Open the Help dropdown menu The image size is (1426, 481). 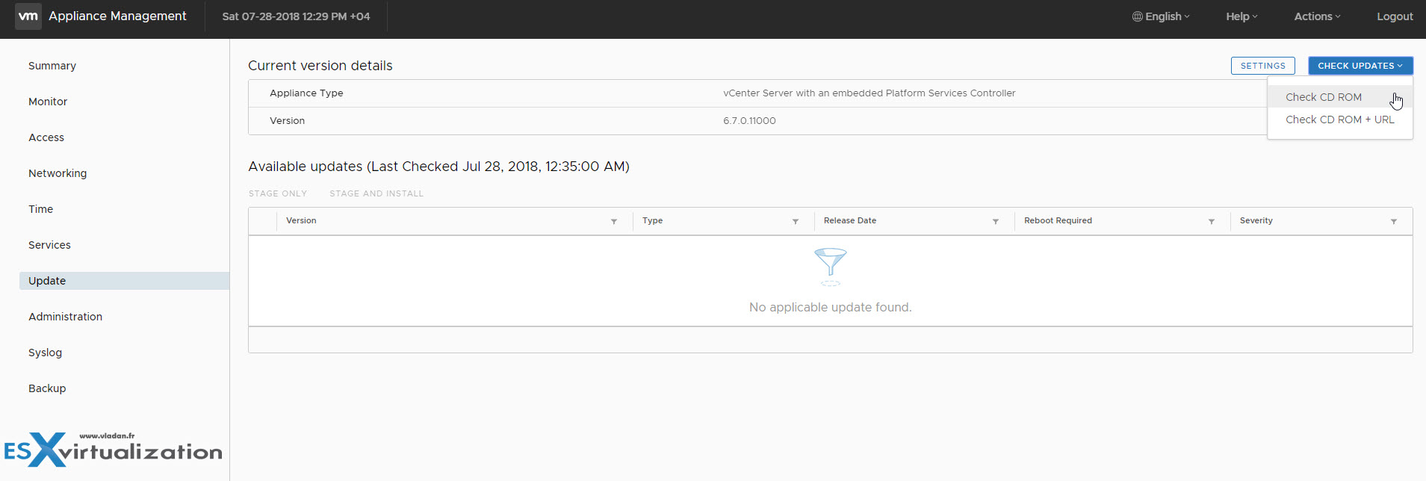[x=1241, y=16]
